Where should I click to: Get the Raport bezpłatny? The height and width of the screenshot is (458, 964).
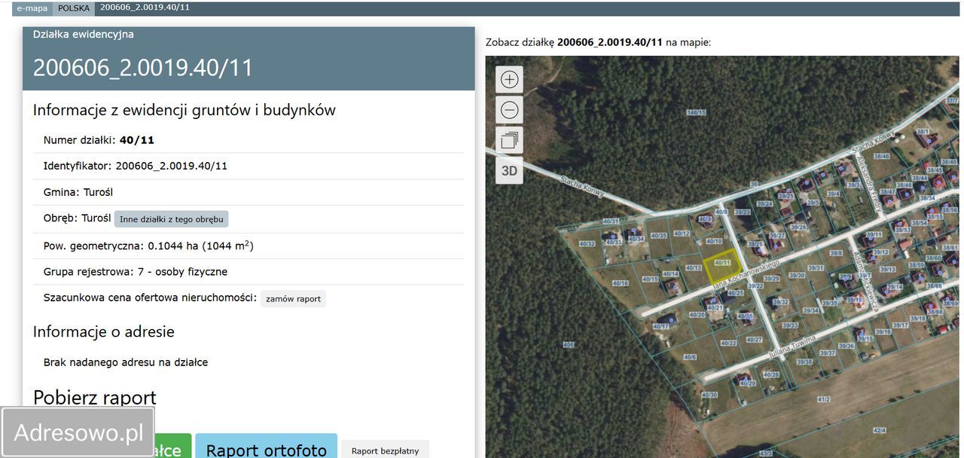385,450
